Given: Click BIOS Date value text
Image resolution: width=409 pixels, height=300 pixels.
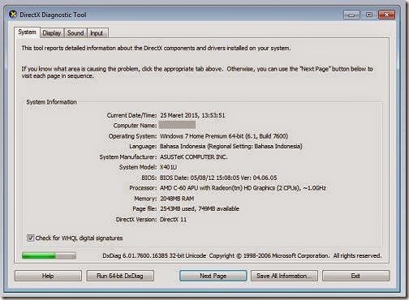Looking at the screenshot, I should click(x=218, y=178).
